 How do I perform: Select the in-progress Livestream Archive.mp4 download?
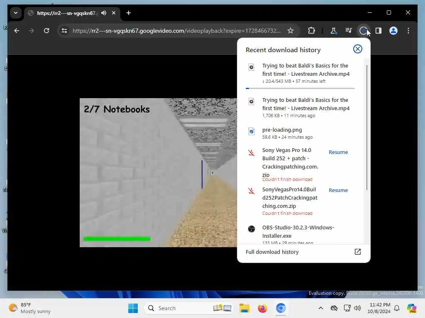click(x=300, y=73)
